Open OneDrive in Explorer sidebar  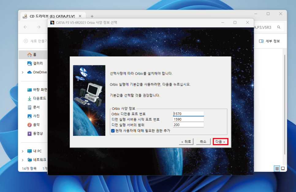tap(37, 72)
